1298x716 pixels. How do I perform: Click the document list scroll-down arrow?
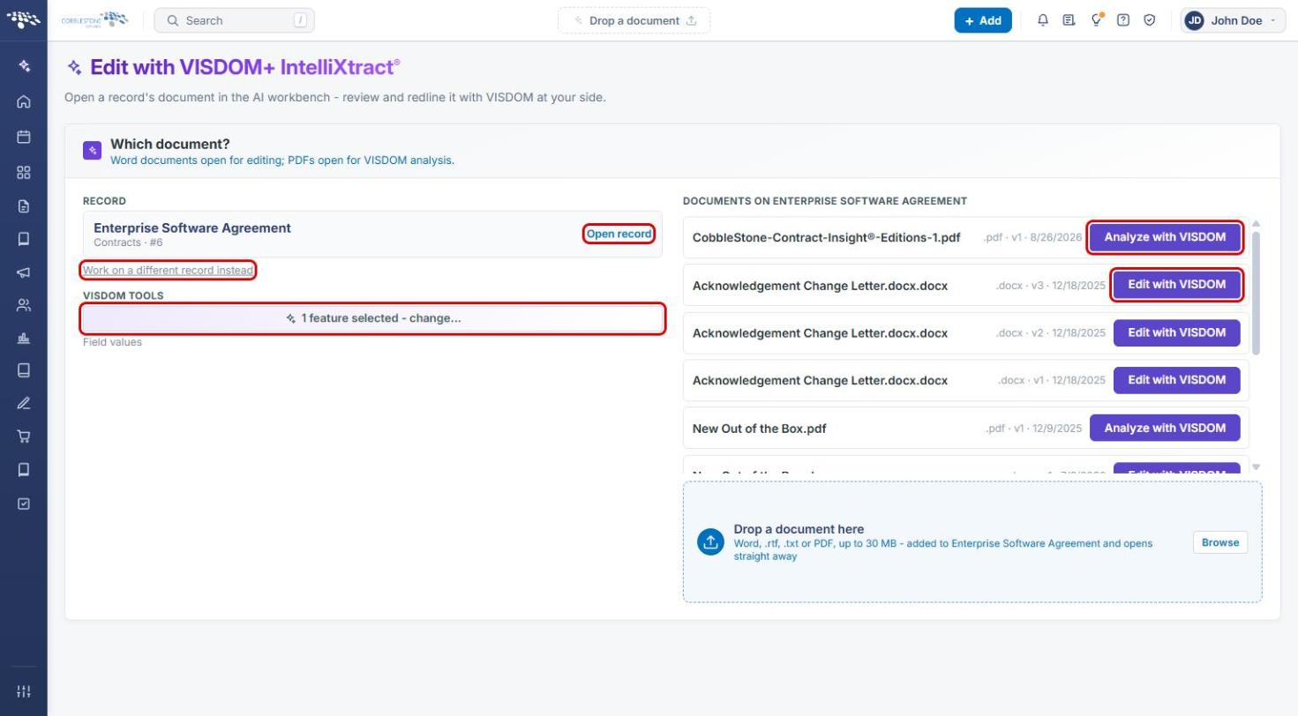1256,467
